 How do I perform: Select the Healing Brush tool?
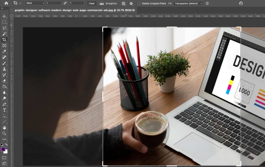pos(4,57)
